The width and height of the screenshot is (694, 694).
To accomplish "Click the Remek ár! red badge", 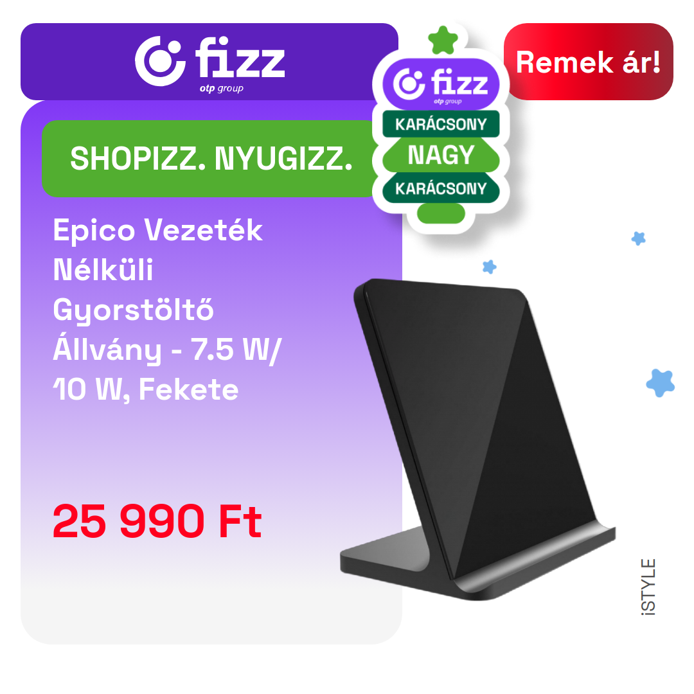I will (x=588, y=62).
